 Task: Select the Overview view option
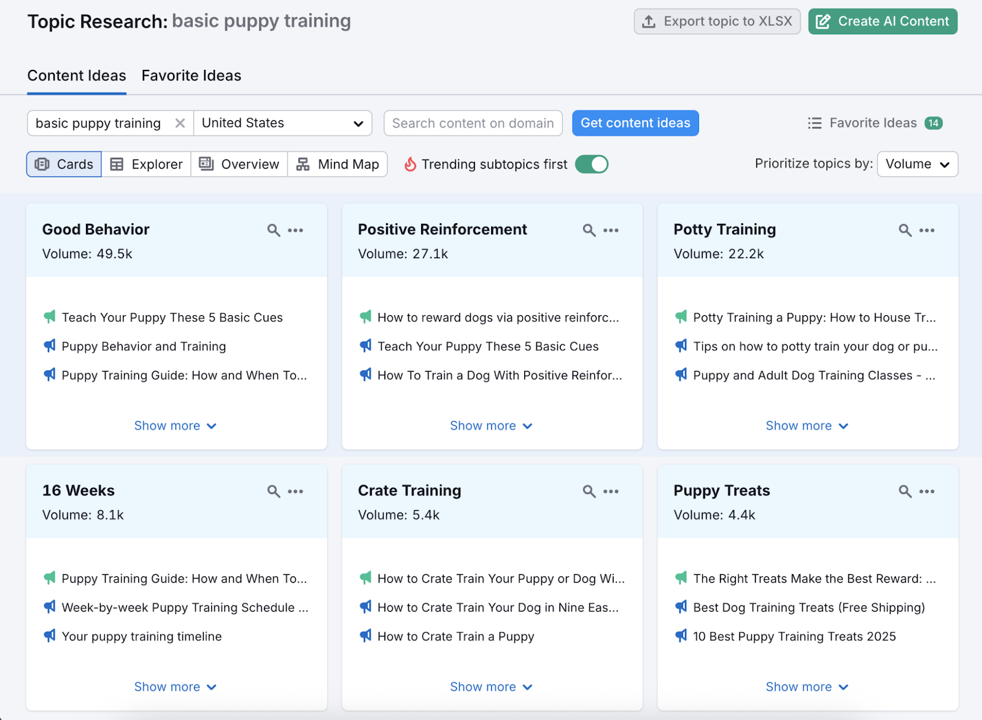click(x=239, y=164)
